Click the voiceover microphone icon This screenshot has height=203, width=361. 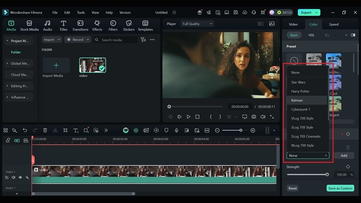coord(176,130)
